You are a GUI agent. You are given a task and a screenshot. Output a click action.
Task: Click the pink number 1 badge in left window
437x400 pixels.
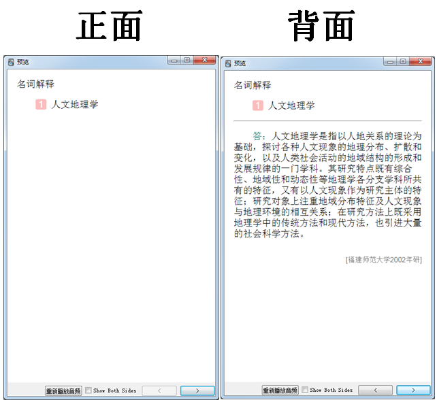pyautogui.click(x=41, y=105)
